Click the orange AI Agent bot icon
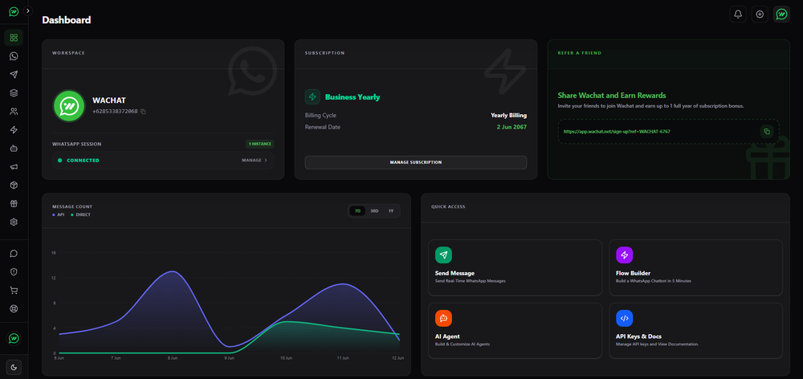 coord(443,318)
